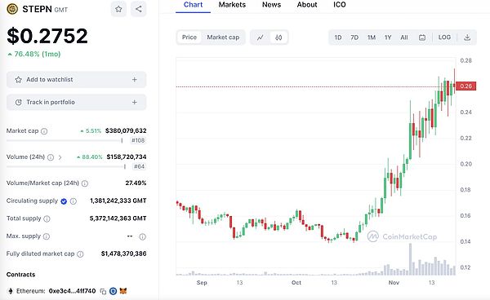This screenshot has height=300, width=490.
Task: Open Max. supply label info icon
Action: tap(47, 236)
